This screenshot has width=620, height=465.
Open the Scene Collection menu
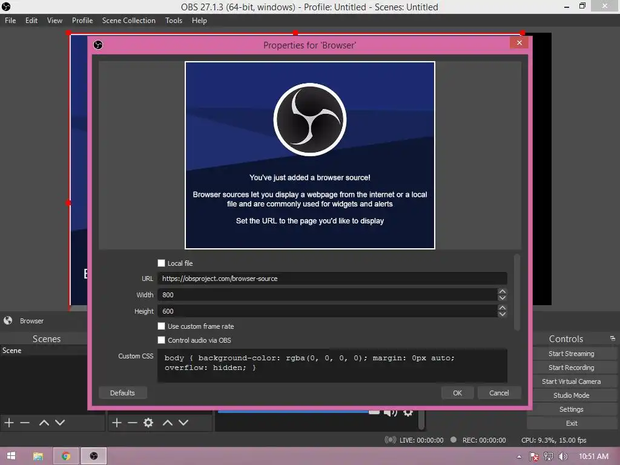click(x=128, y=21)
